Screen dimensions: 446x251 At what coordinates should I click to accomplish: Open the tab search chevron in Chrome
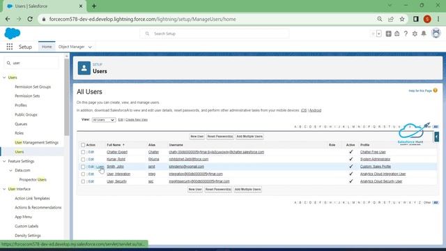[390, 6]
